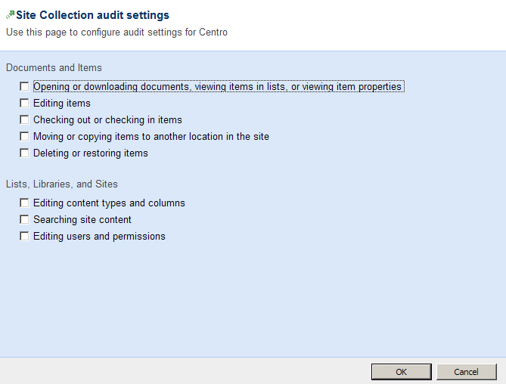The image size is (506, 384).
Task: Enable the Editing content types and columns checkbox
Action: point(25,203)
